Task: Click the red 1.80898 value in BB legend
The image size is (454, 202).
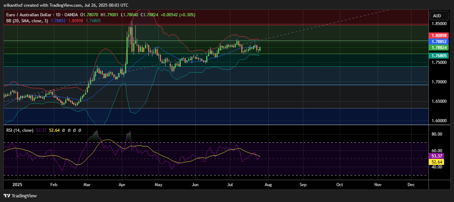Action: point(75,20)
